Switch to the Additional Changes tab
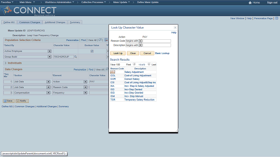The width and height of the screenshot is (280, 157). 55,22
